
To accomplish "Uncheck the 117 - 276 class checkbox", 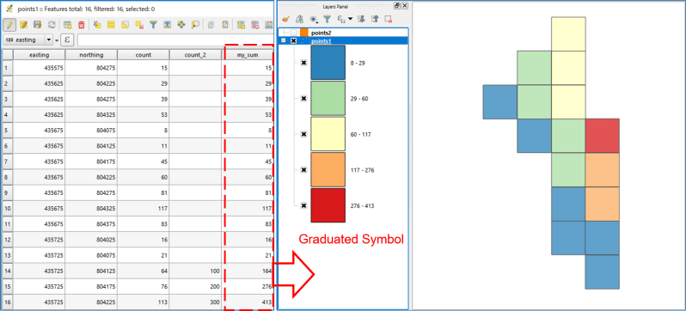I will [303, 170].
